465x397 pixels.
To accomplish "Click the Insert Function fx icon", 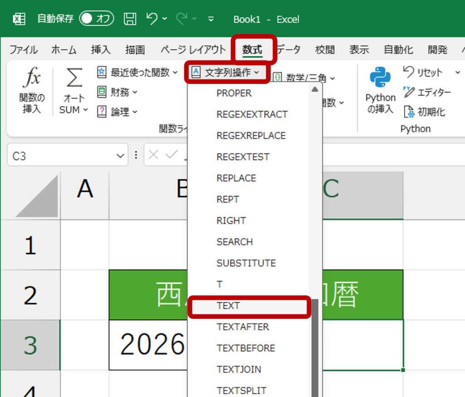I will (32, 78).
